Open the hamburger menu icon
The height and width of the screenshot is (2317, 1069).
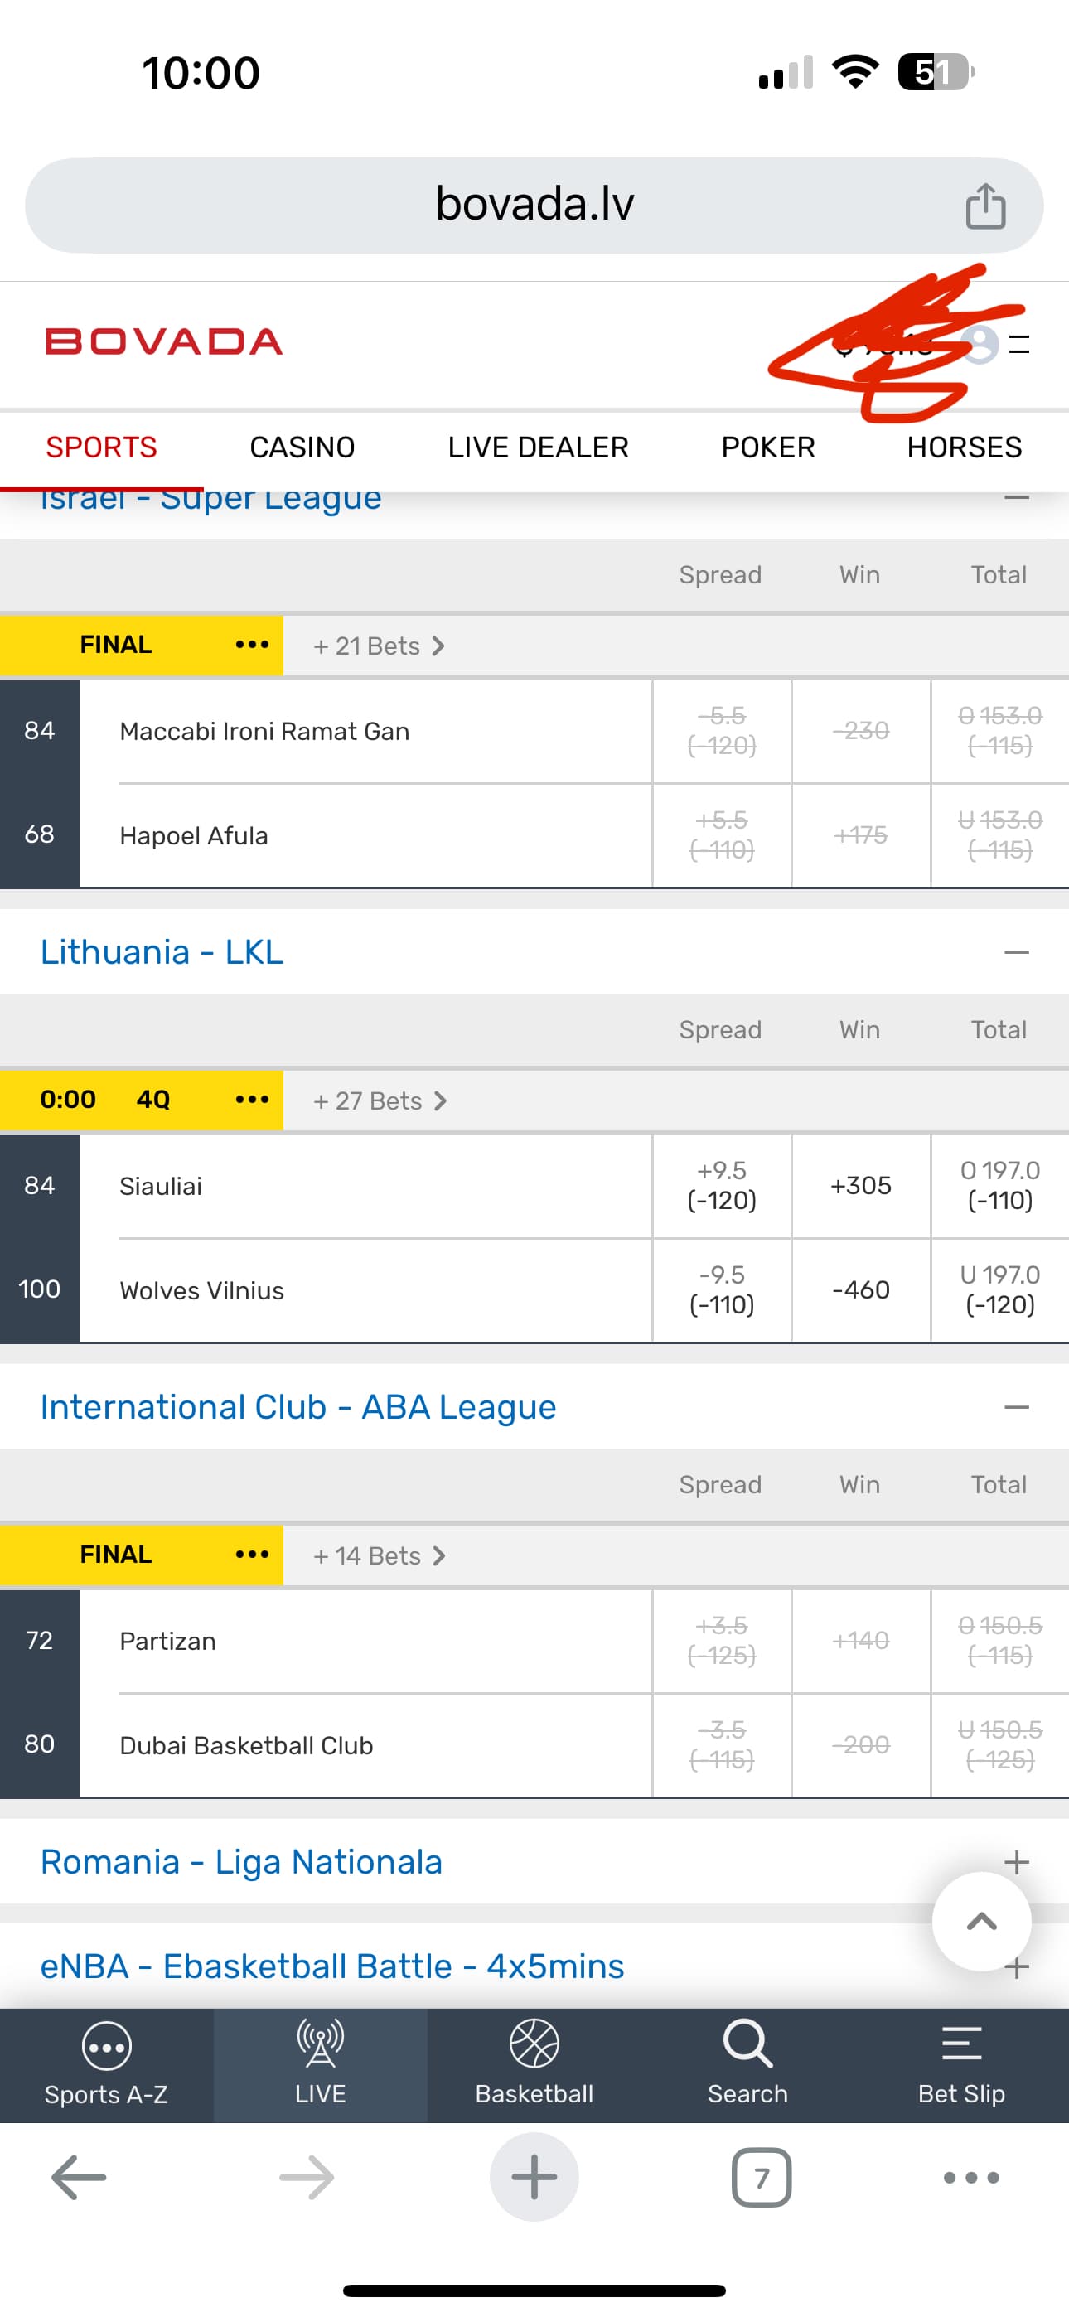1019,344
